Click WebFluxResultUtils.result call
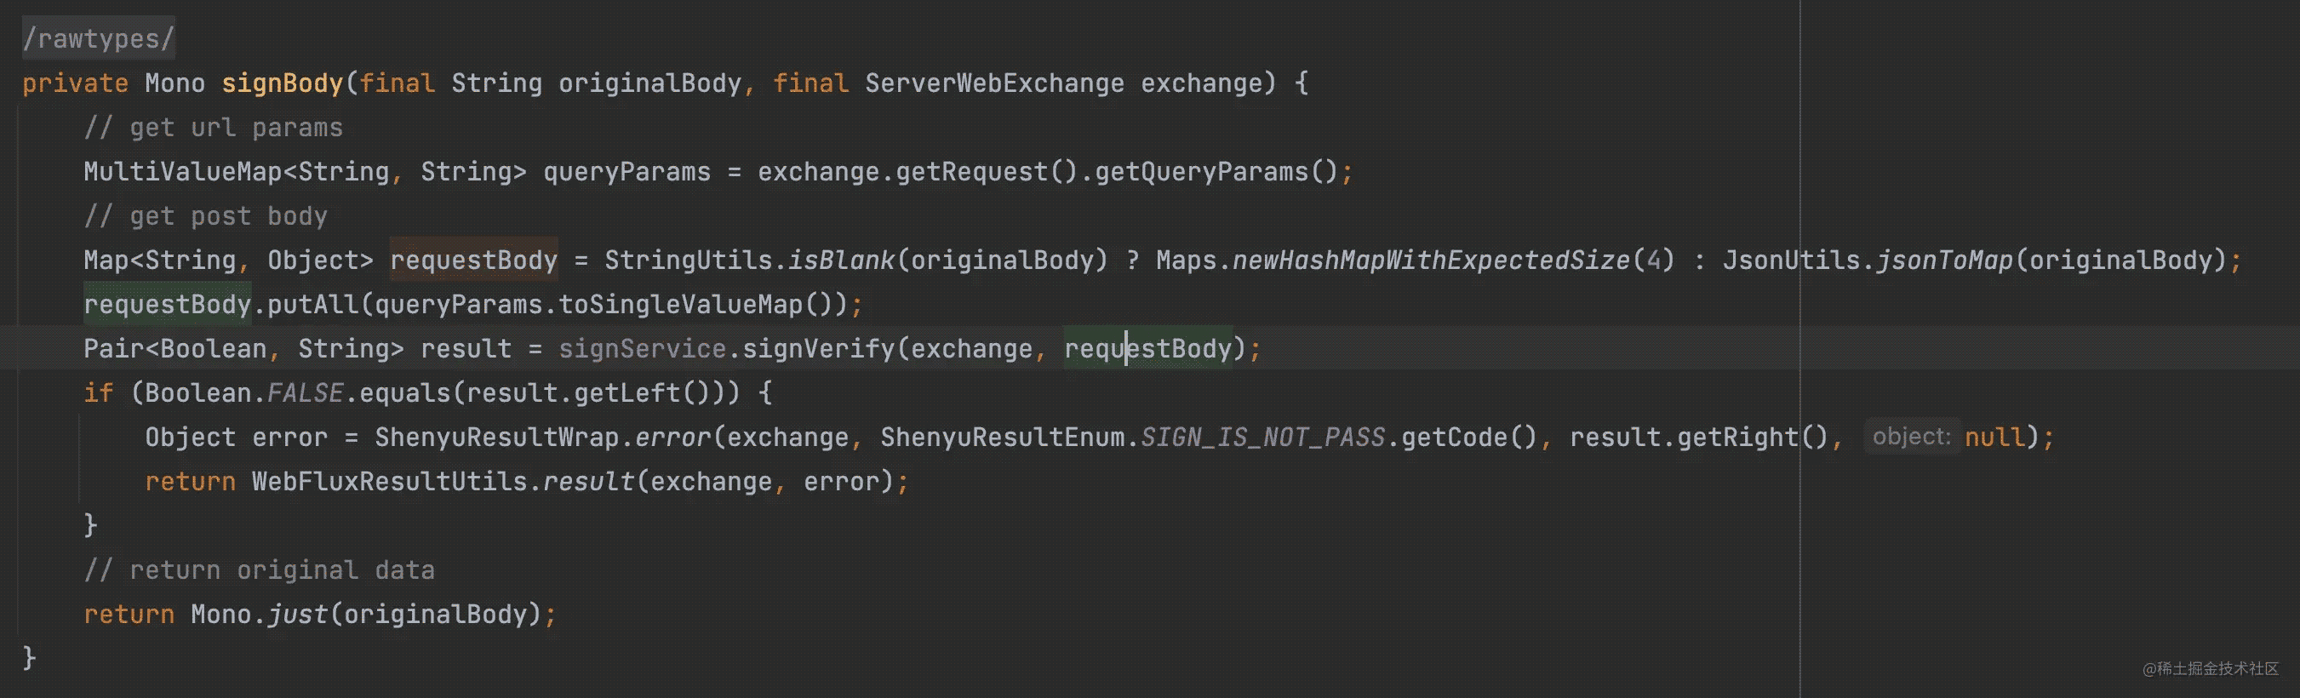Image resolution: width=2300 pixels, height=698 pixels. (x=443, y=481)
